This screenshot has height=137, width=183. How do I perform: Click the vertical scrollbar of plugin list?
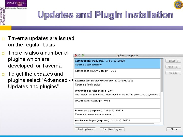(162, 76)
